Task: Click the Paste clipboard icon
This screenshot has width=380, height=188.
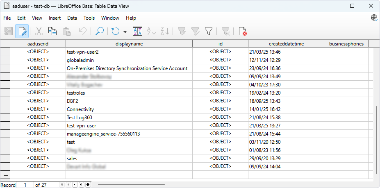Action: 66,31
